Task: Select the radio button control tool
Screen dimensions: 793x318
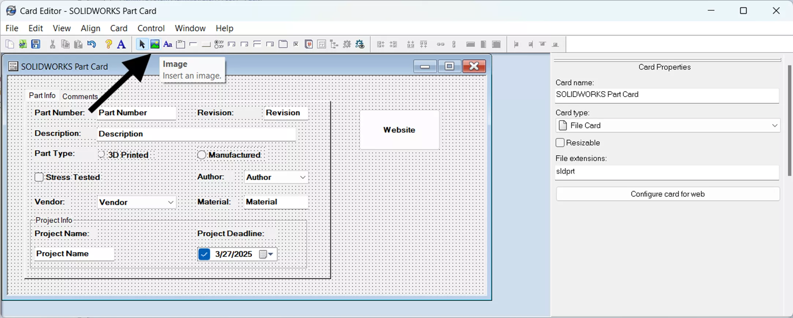Action: tap(219, 44)
